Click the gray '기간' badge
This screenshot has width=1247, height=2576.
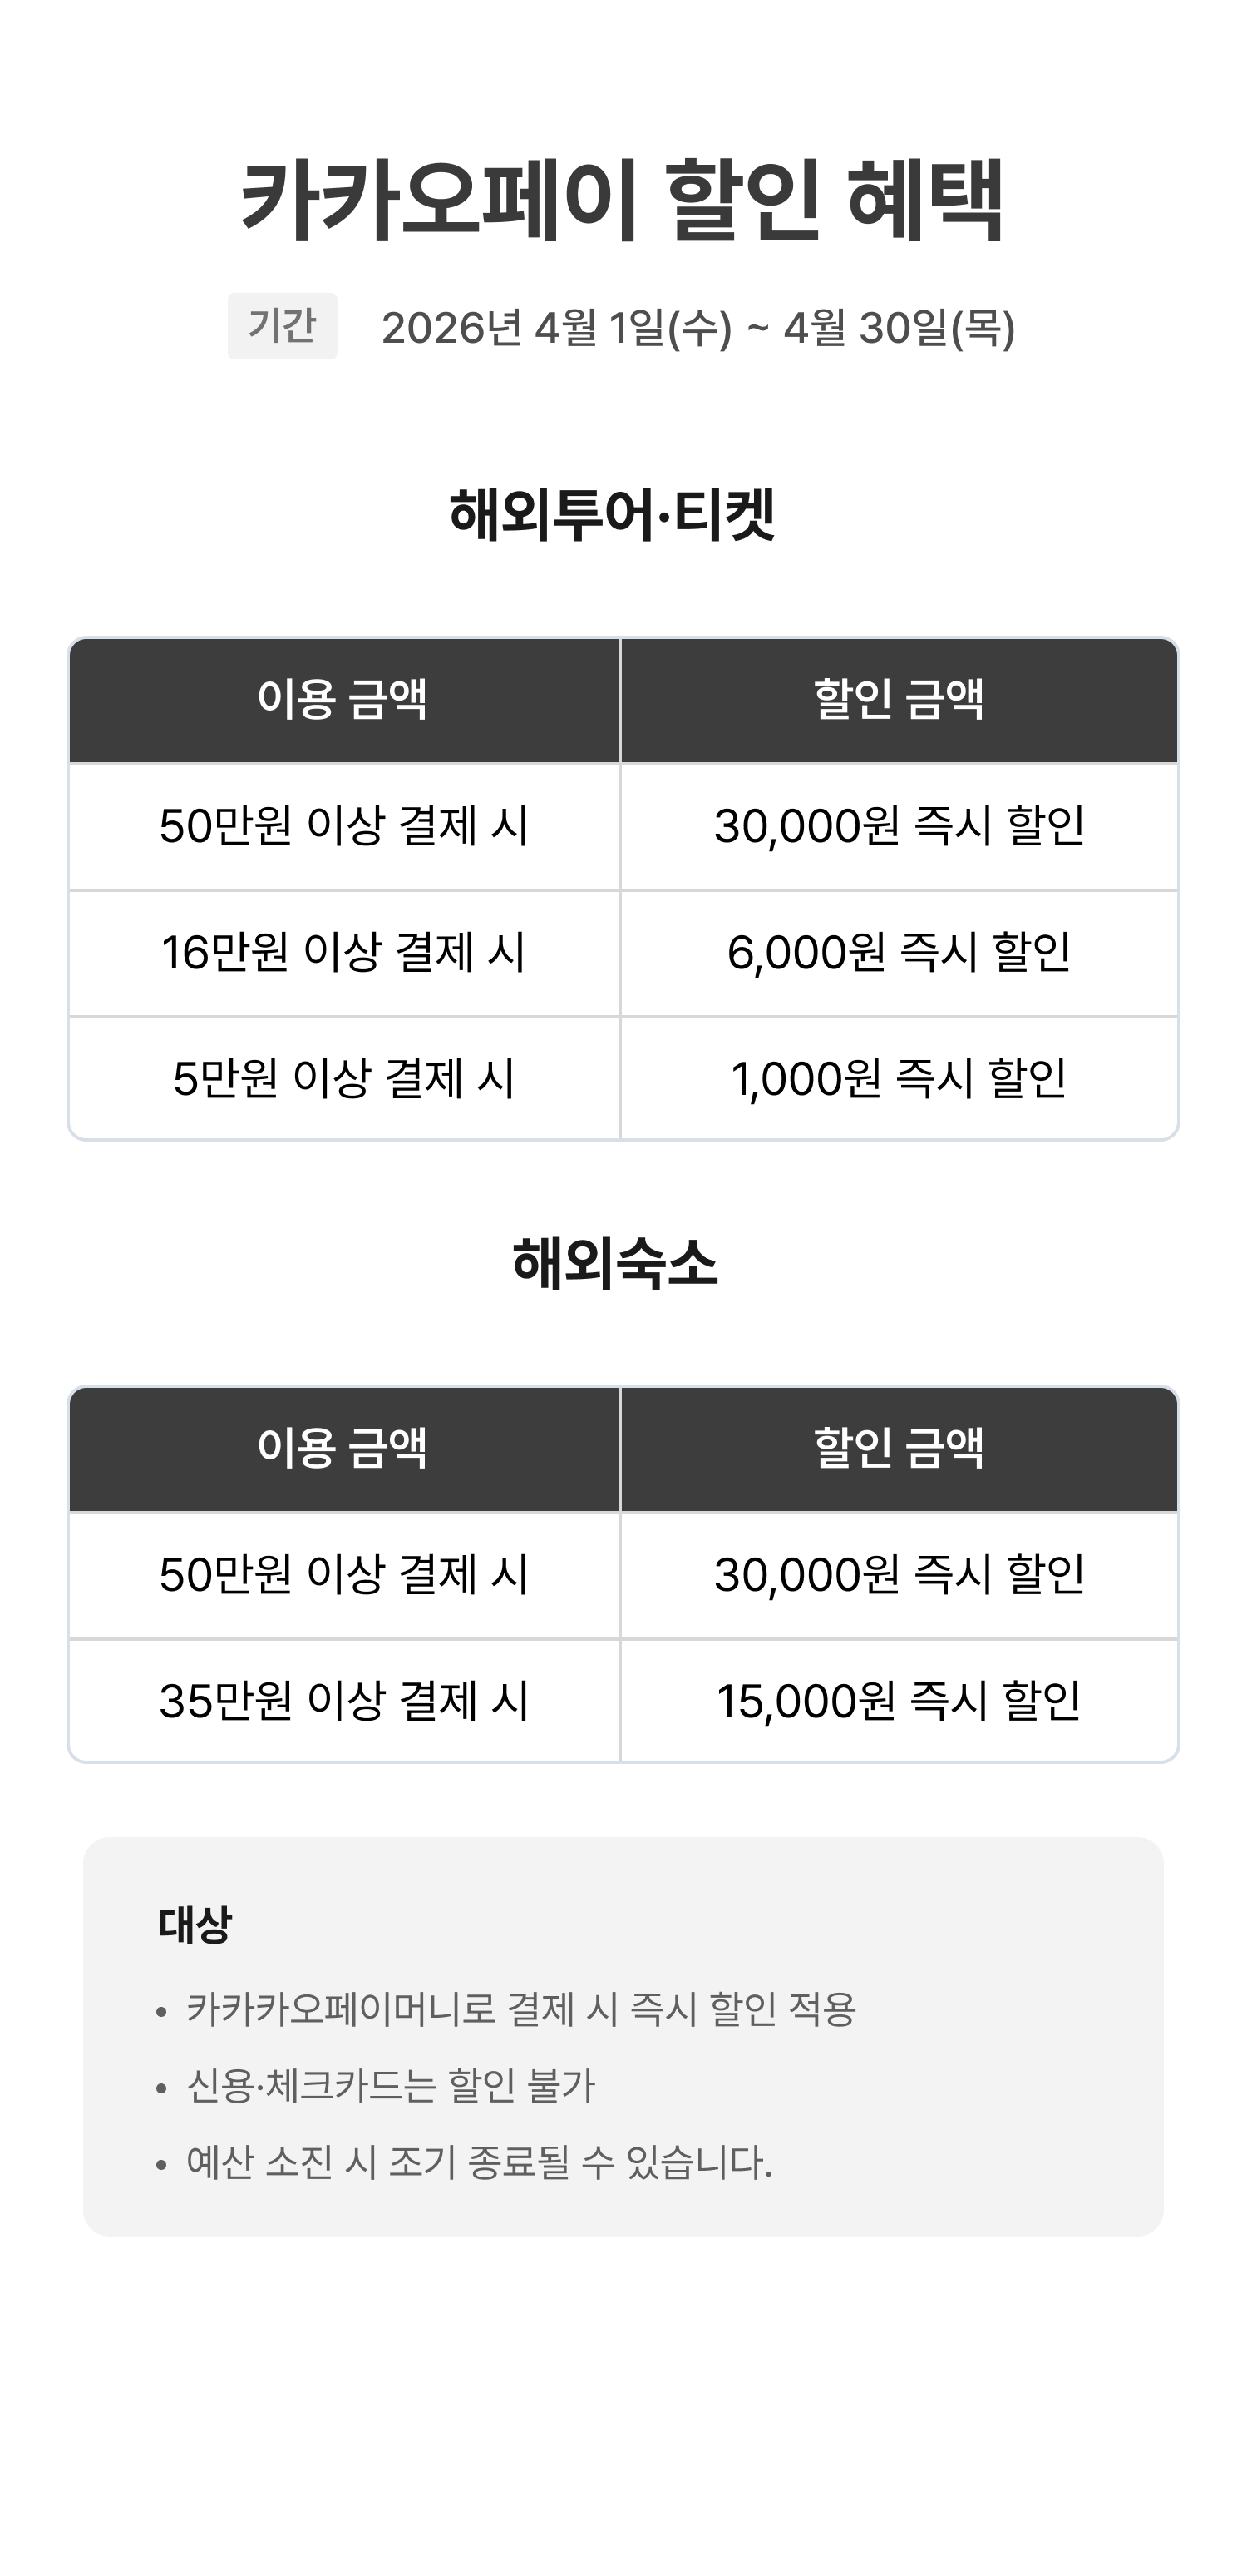pos(282,326)
